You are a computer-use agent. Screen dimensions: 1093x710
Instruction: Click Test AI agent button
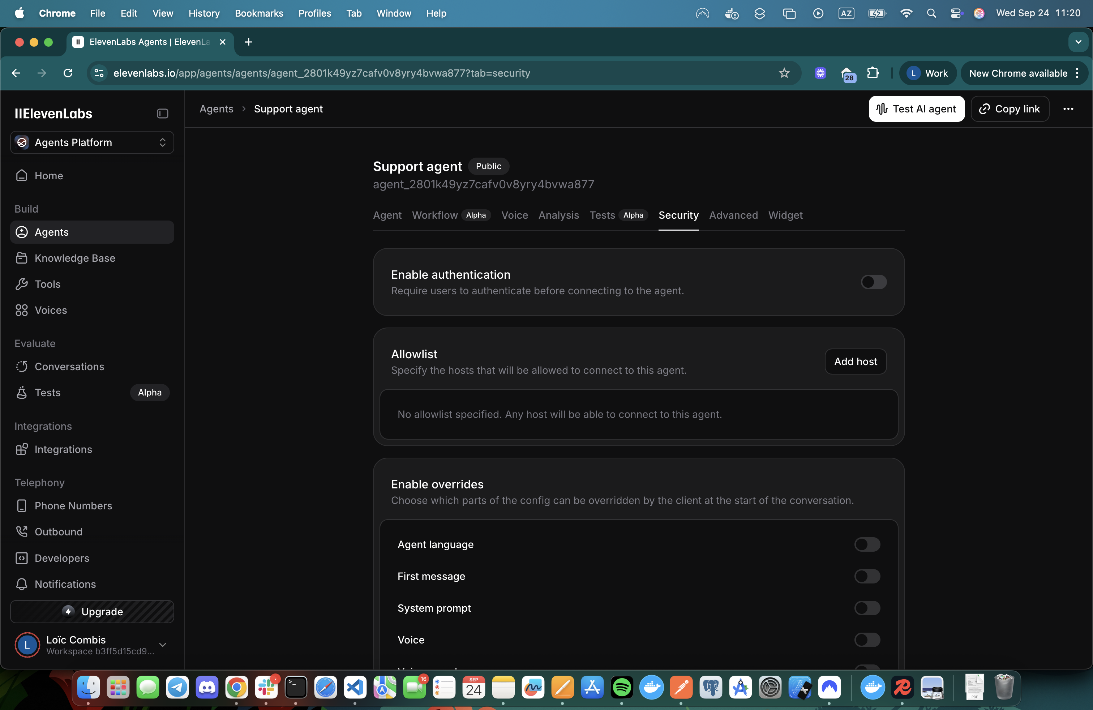pyautogui.click(x=916, y=109)
